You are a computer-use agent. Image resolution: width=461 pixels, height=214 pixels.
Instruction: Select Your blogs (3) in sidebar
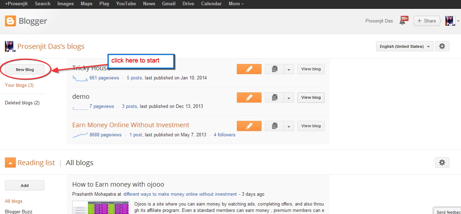pos(19,85)
